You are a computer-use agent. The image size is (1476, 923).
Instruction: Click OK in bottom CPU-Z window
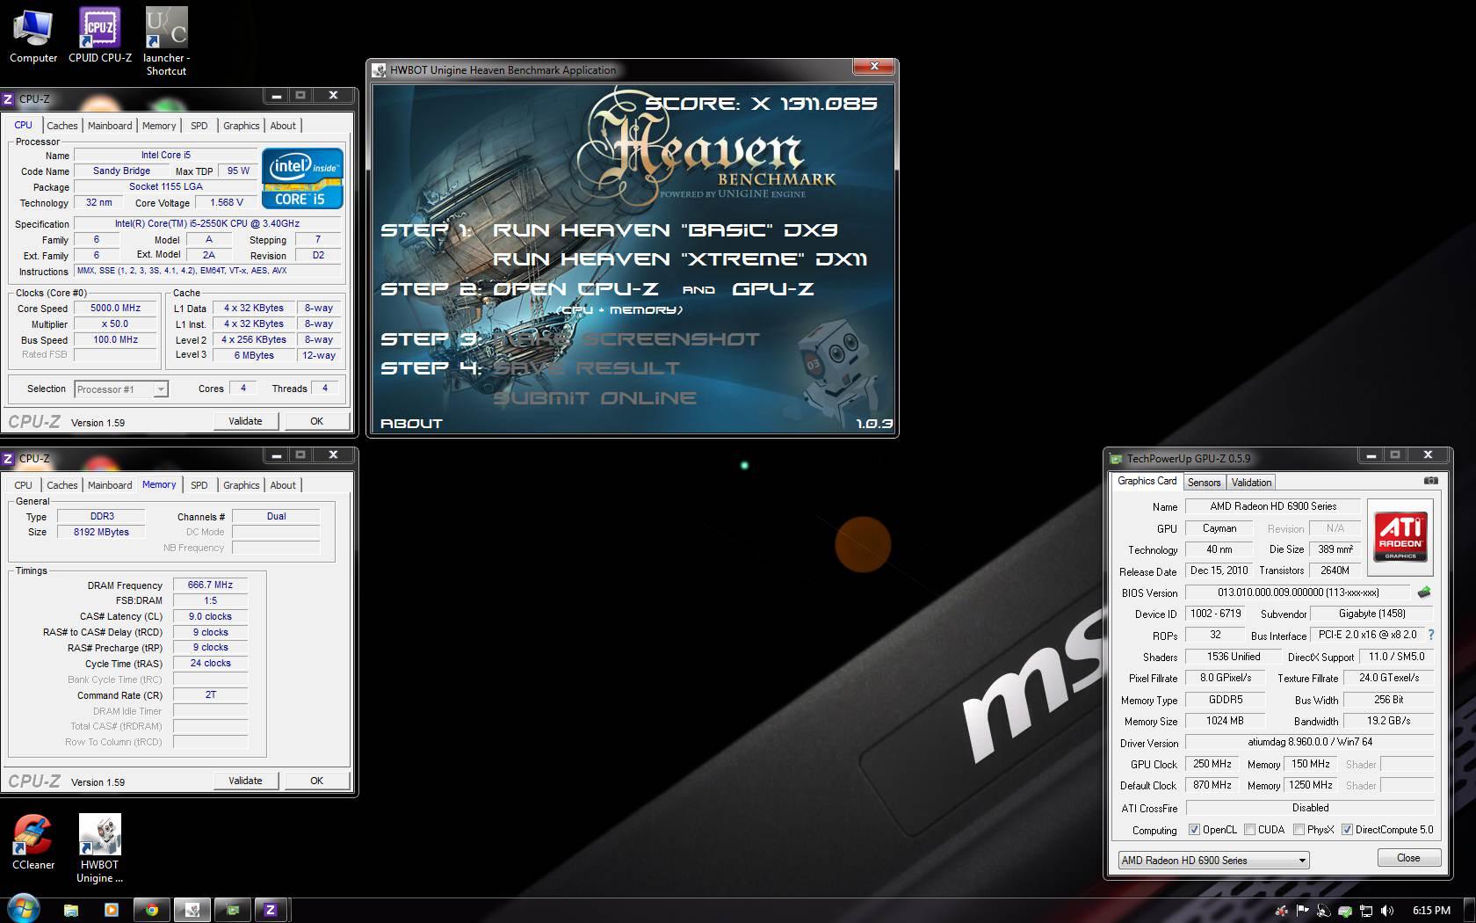316,781
